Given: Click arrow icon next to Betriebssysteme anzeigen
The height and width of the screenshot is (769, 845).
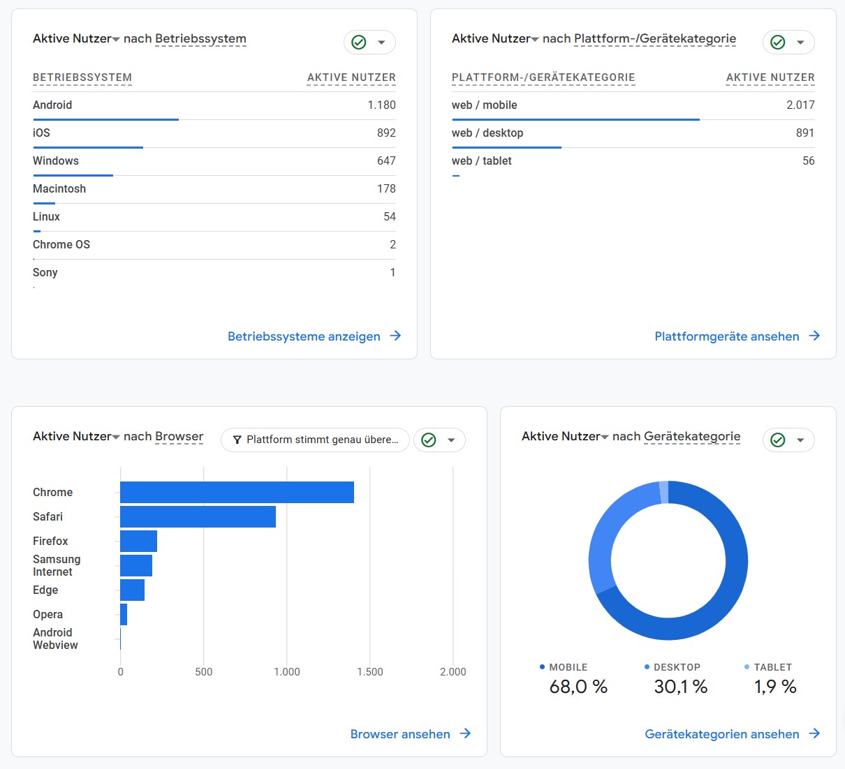Looking at the screenshot, I should (x=395, y=336).
